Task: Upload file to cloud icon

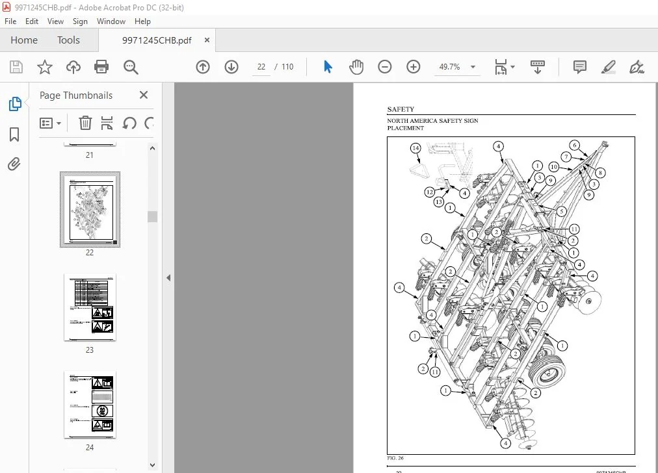Action: click(x=73, y=67)
